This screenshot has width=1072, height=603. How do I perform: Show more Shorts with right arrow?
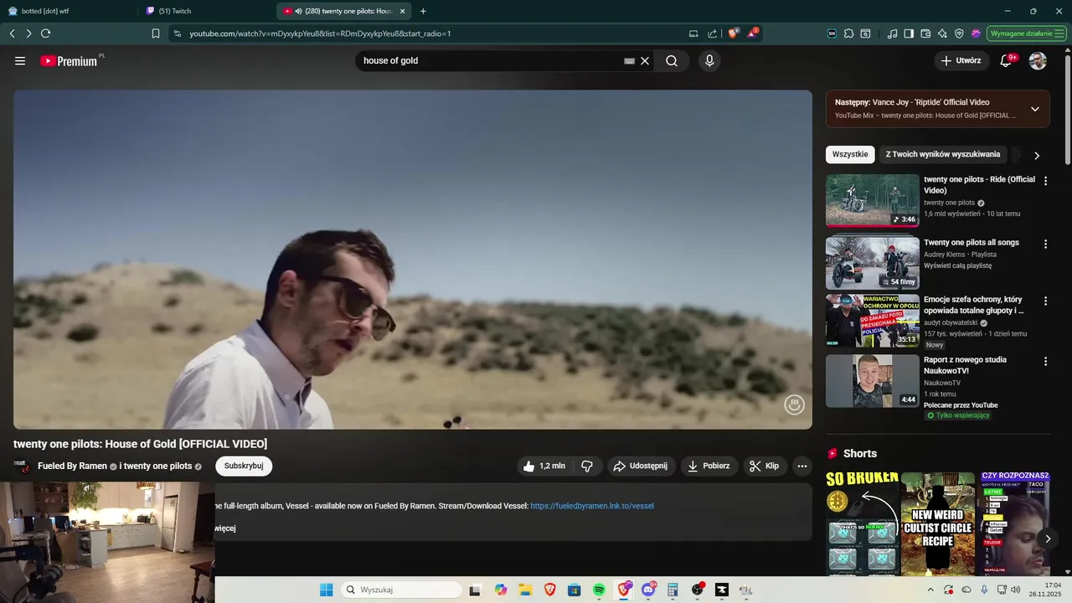coord(1047,539)
